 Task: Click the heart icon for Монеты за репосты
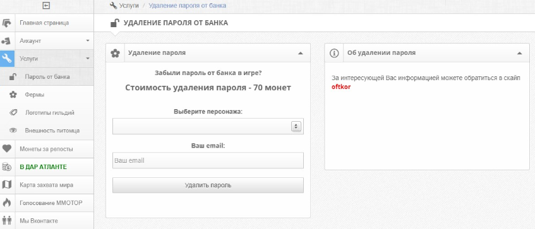7,149
